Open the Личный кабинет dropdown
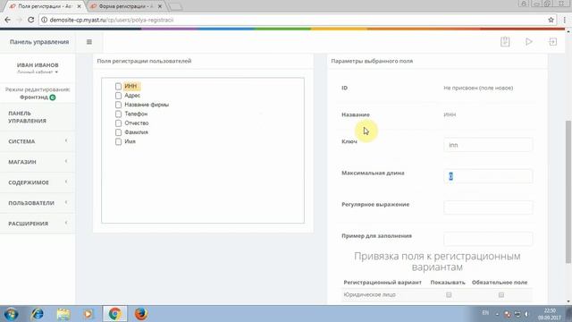This screenshot has height=322, width=572. 38,72
